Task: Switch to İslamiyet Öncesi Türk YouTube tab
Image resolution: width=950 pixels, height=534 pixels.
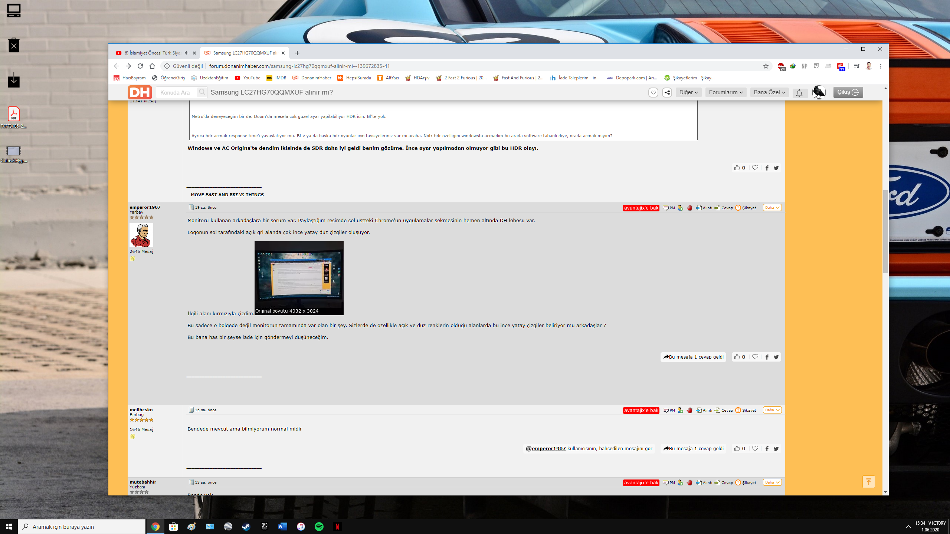Action: pos(152,53)
